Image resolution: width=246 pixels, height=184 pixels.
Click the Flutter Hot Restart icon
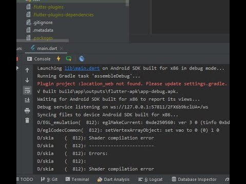click(x=69, y=59)
